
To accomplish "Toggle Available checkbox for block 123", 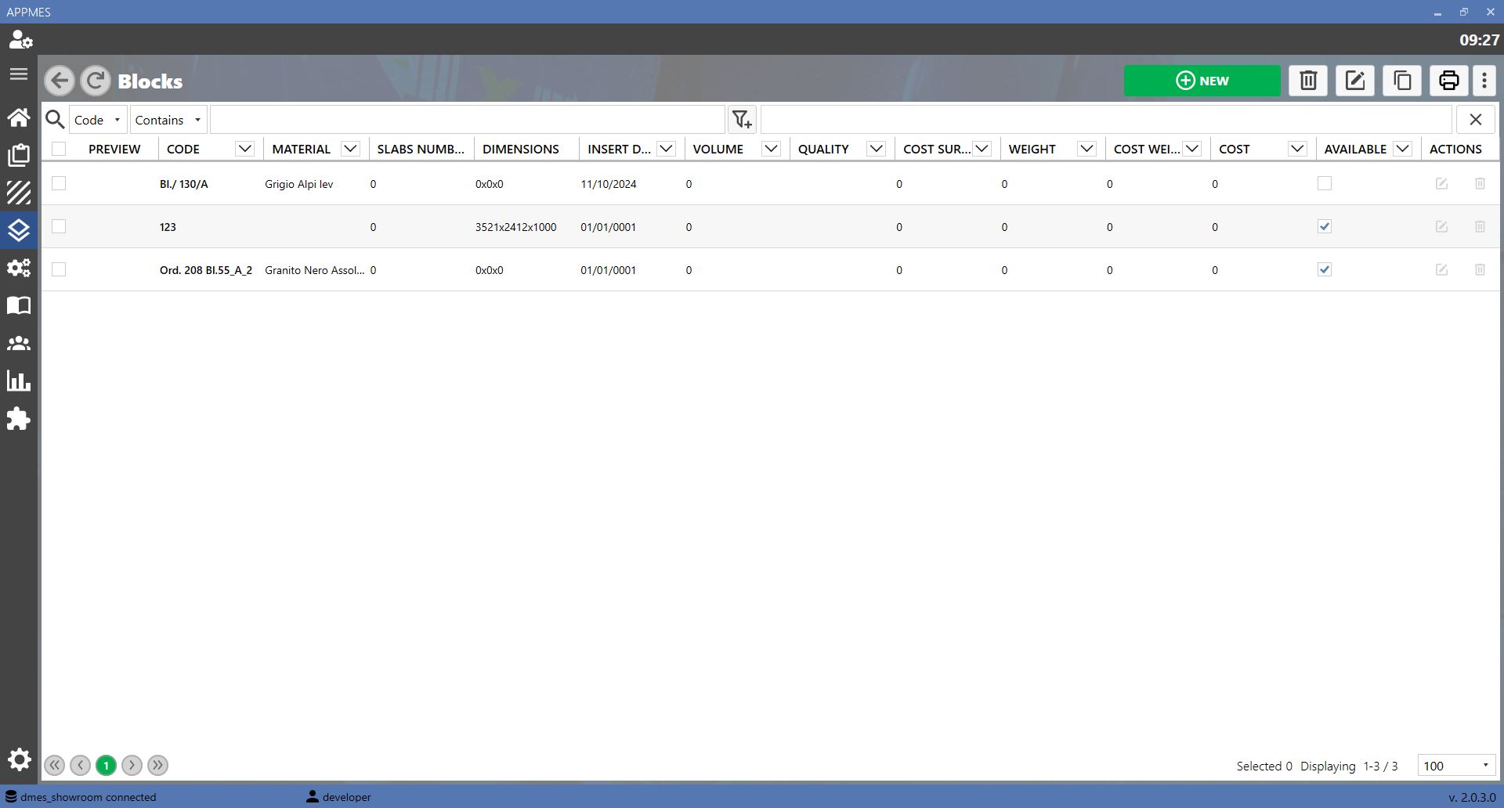I will [x=1325, y=226].
